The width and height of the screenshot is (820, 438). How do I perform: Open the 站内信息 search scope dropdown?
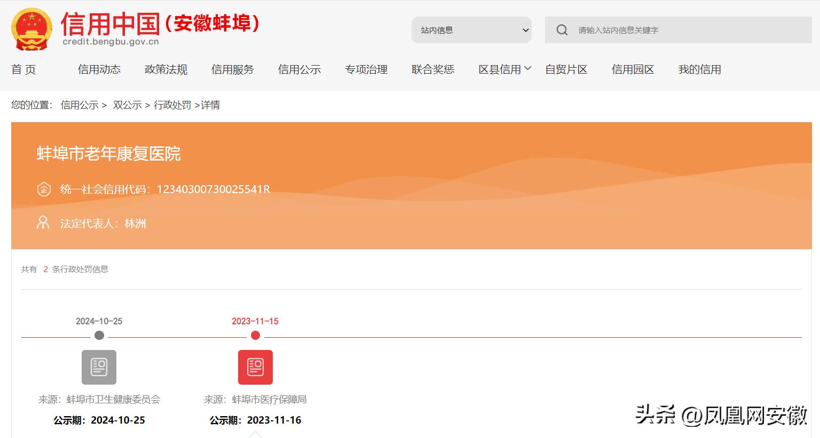click(x=471, y=30)
